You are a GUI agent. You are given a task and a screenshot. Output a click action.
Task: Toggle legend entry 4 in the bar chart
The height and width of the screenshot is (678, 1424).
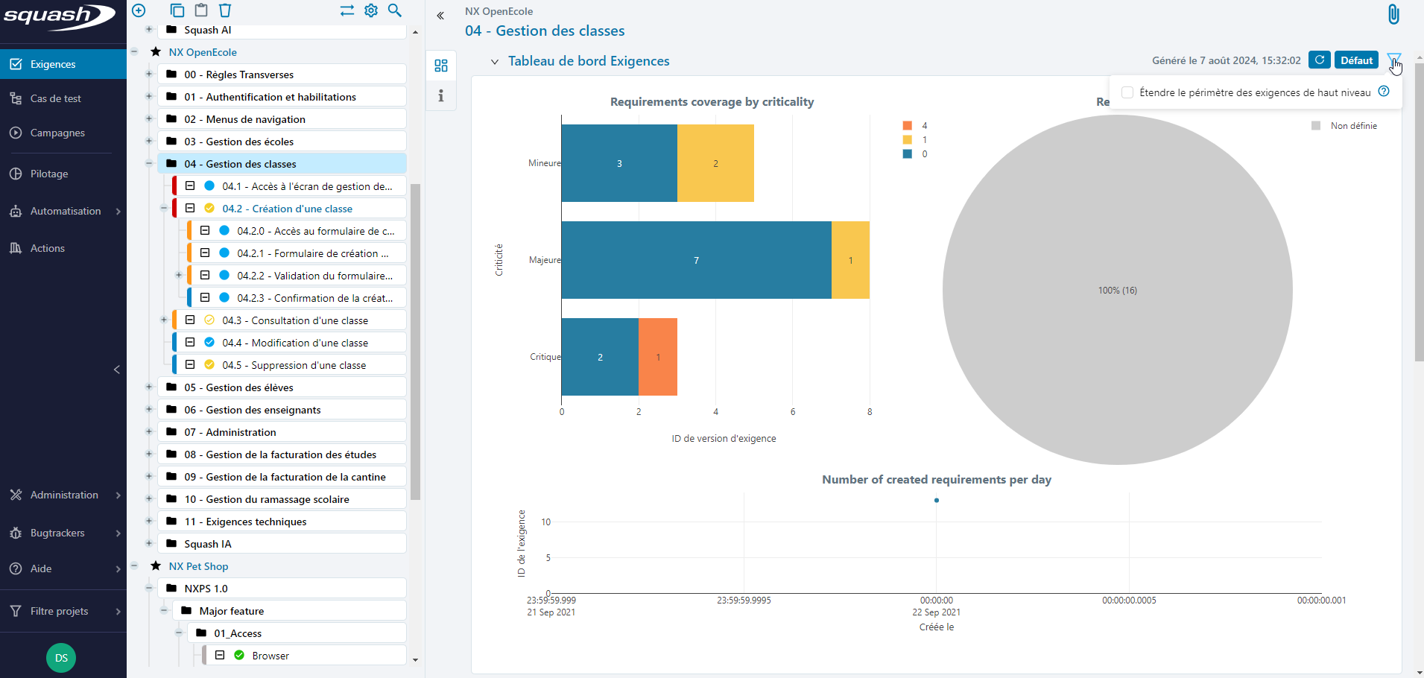coord(914,126)
